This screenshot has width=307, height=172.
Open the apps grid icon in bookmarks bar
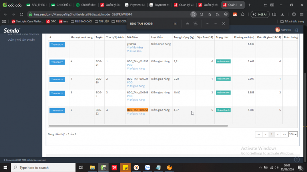[4, 22]
